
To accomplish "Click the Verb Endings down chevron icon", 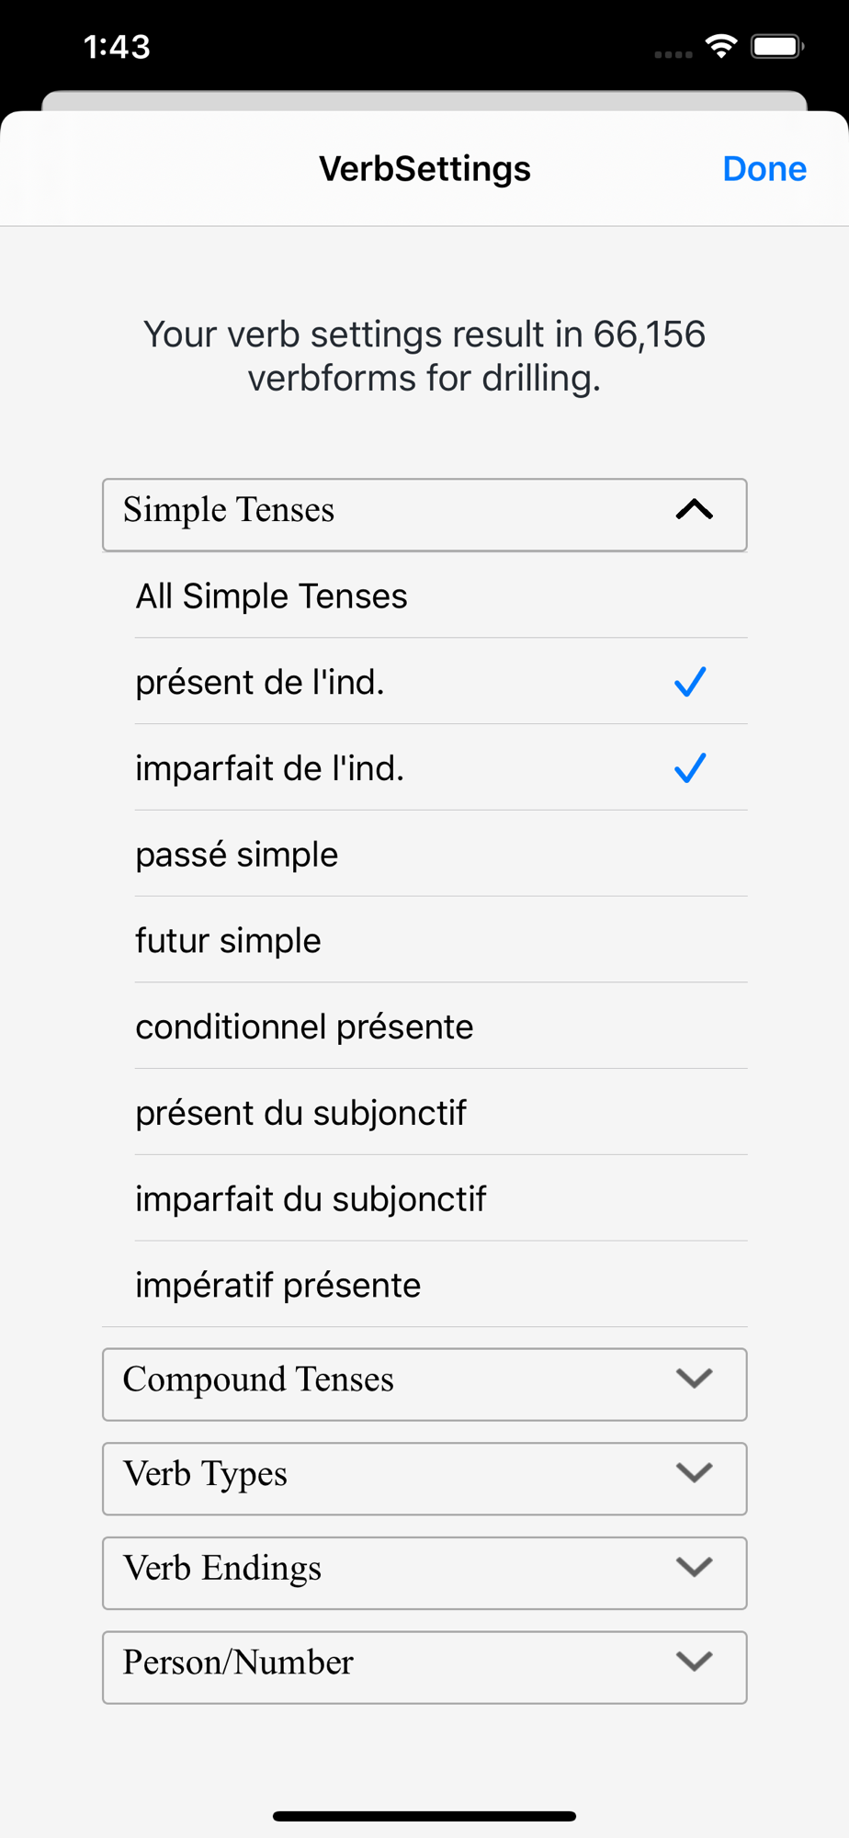I will coord(694,1567).
